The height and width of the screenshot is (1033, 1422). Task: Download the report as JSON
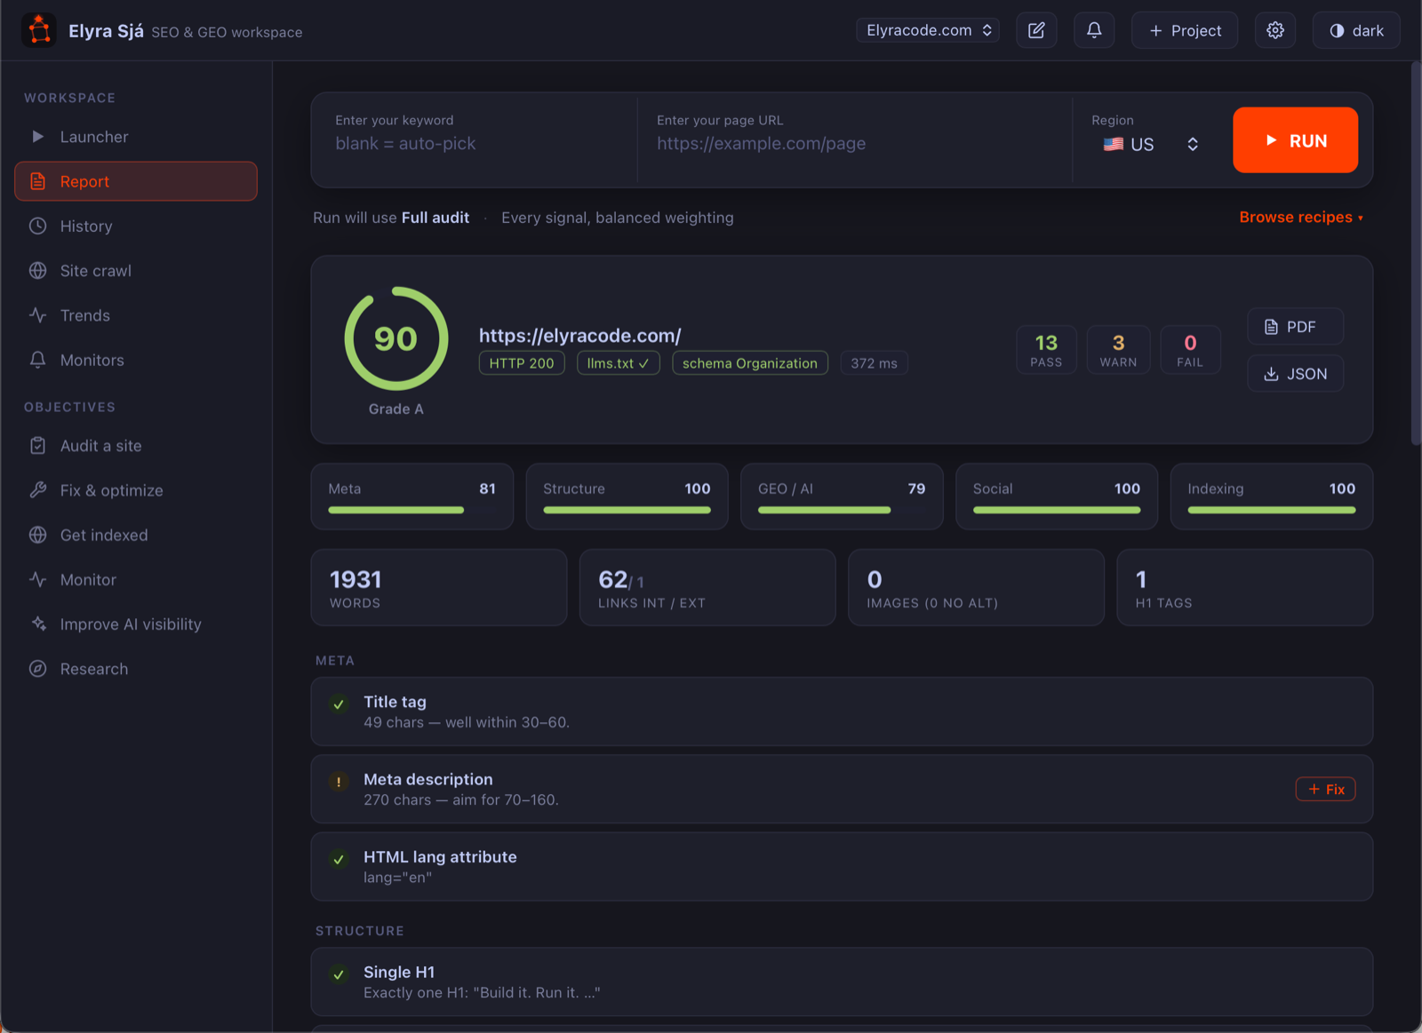[x=1295, y=374]
